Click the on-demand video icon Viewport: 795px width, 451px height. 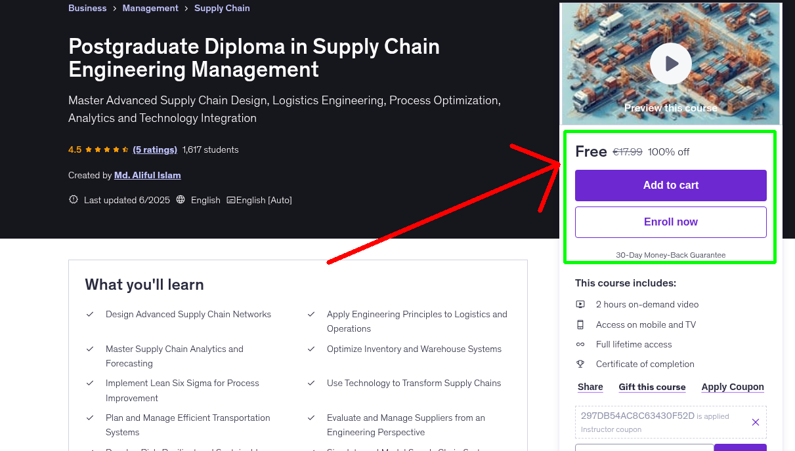click(580, 304)
